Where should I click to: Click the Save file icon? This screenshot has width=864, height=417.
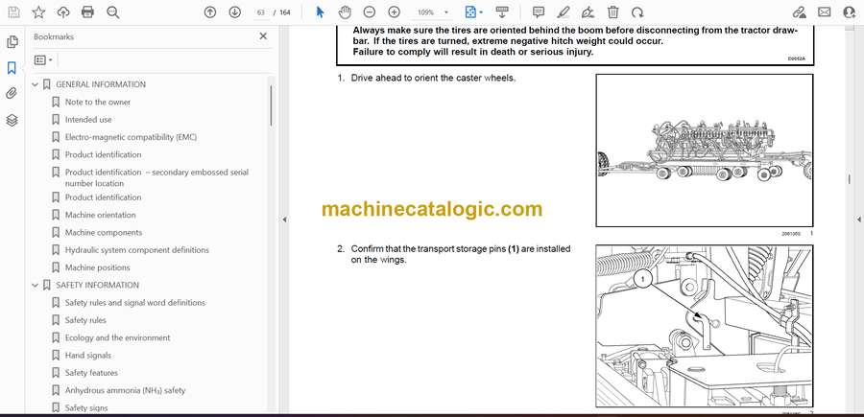13,12
